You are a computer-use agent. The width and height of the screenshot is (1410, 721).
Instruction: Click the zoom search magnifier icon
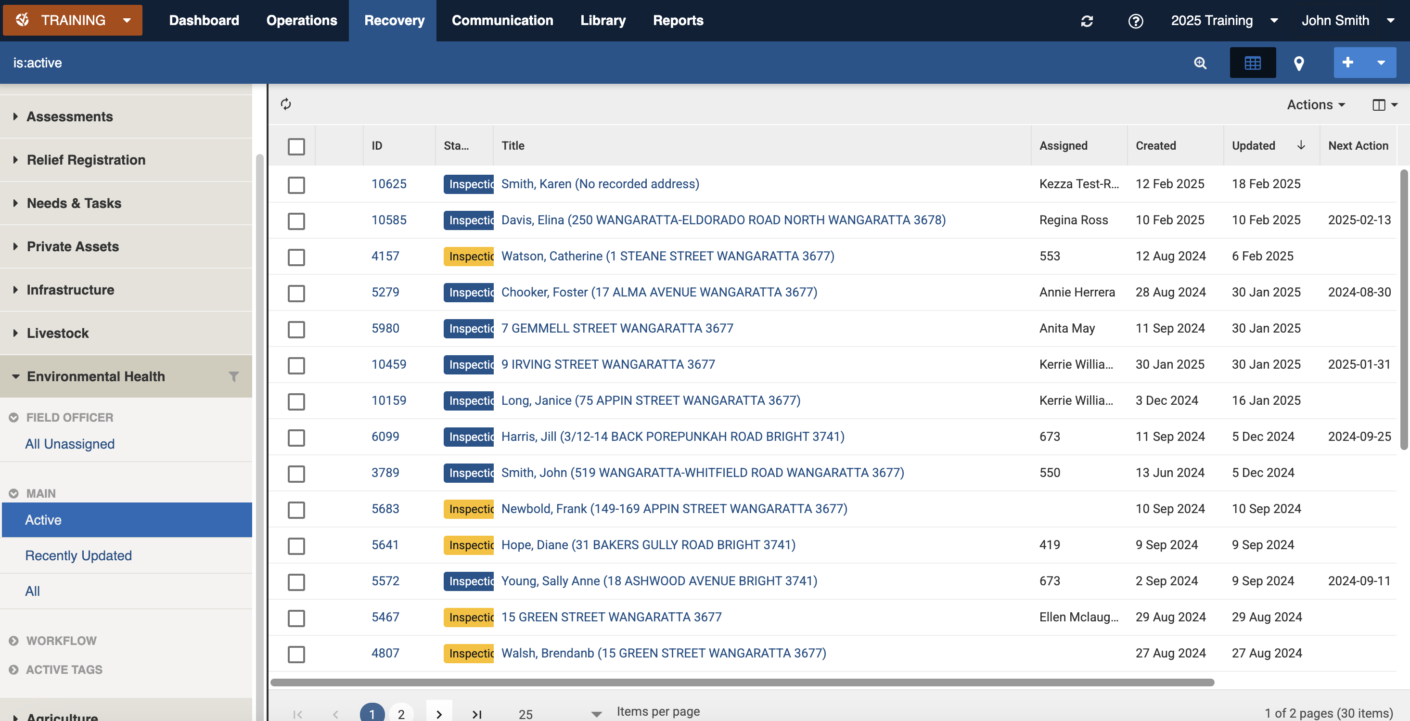[1200, 63]
